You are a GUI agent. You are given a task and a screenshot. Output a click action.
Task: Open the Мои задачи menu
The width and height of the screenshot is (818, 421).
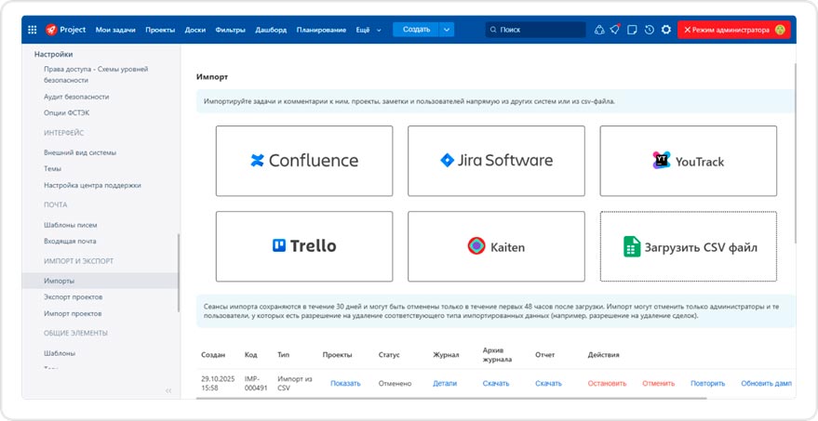[115, 30]
